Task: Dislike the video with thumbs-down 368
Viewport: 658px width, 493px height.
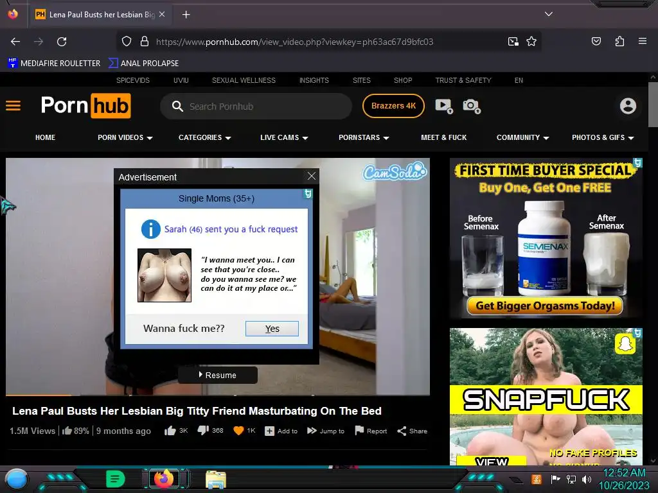Action: click(210, 431)
